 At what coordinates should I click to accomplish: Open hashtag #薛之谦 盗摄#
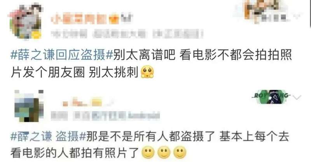[48, 137]
